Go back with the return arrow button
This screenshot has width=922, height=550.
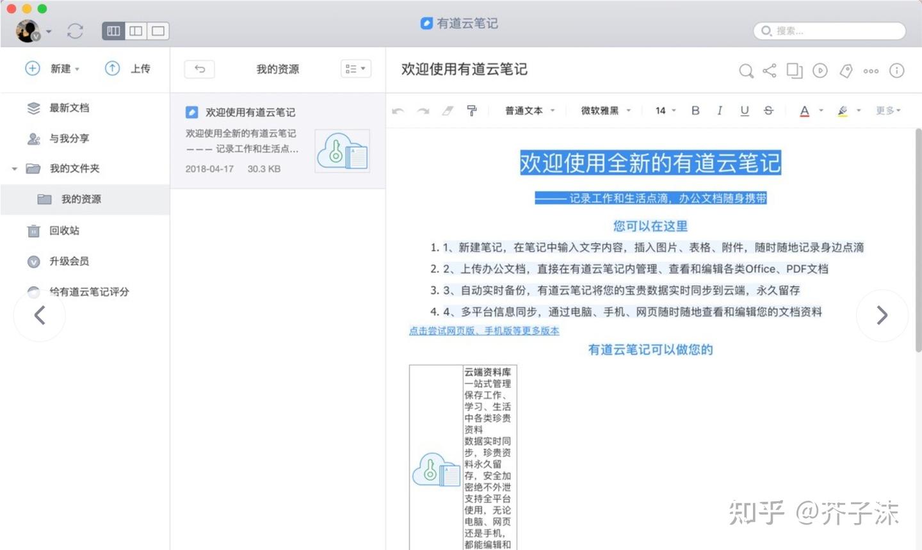pos(200,69)
